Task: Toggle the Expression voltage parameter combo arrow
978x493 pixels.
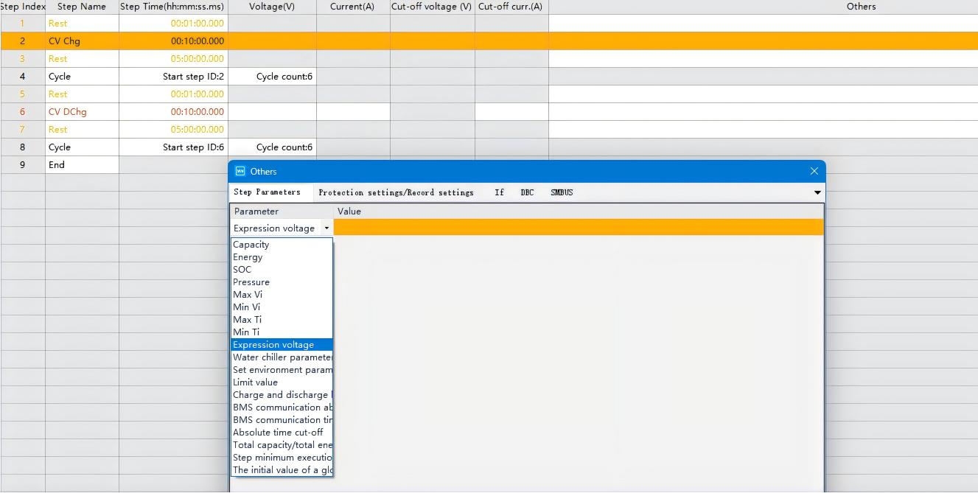Action: coord(326,228)
